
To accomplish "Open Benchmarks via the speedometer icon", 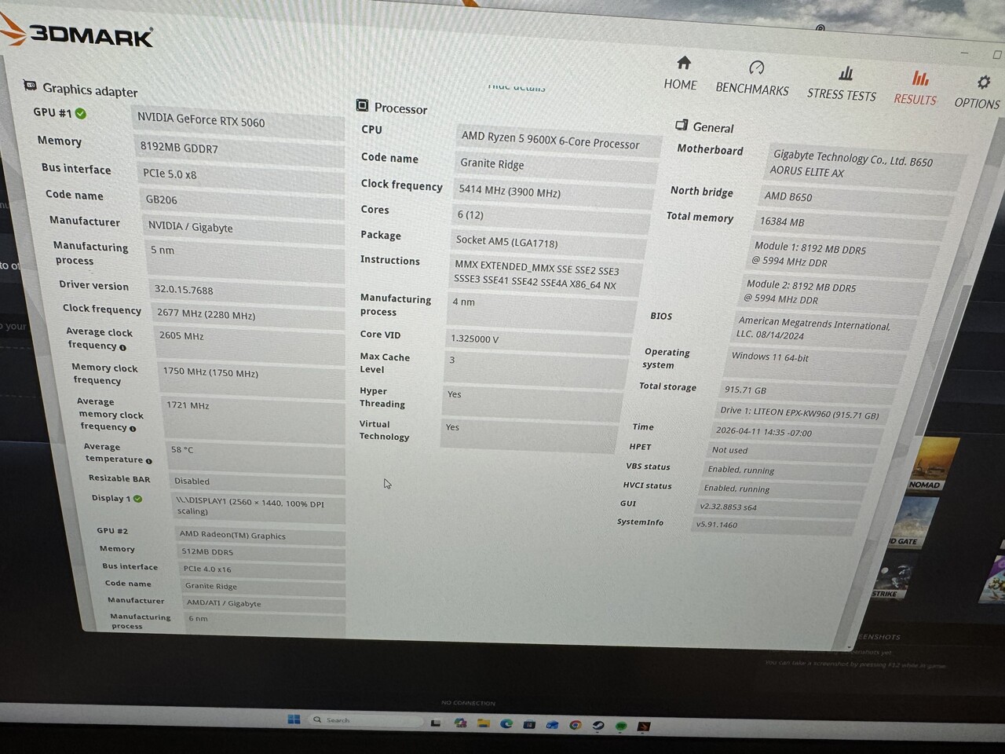I will coord(756,68).
